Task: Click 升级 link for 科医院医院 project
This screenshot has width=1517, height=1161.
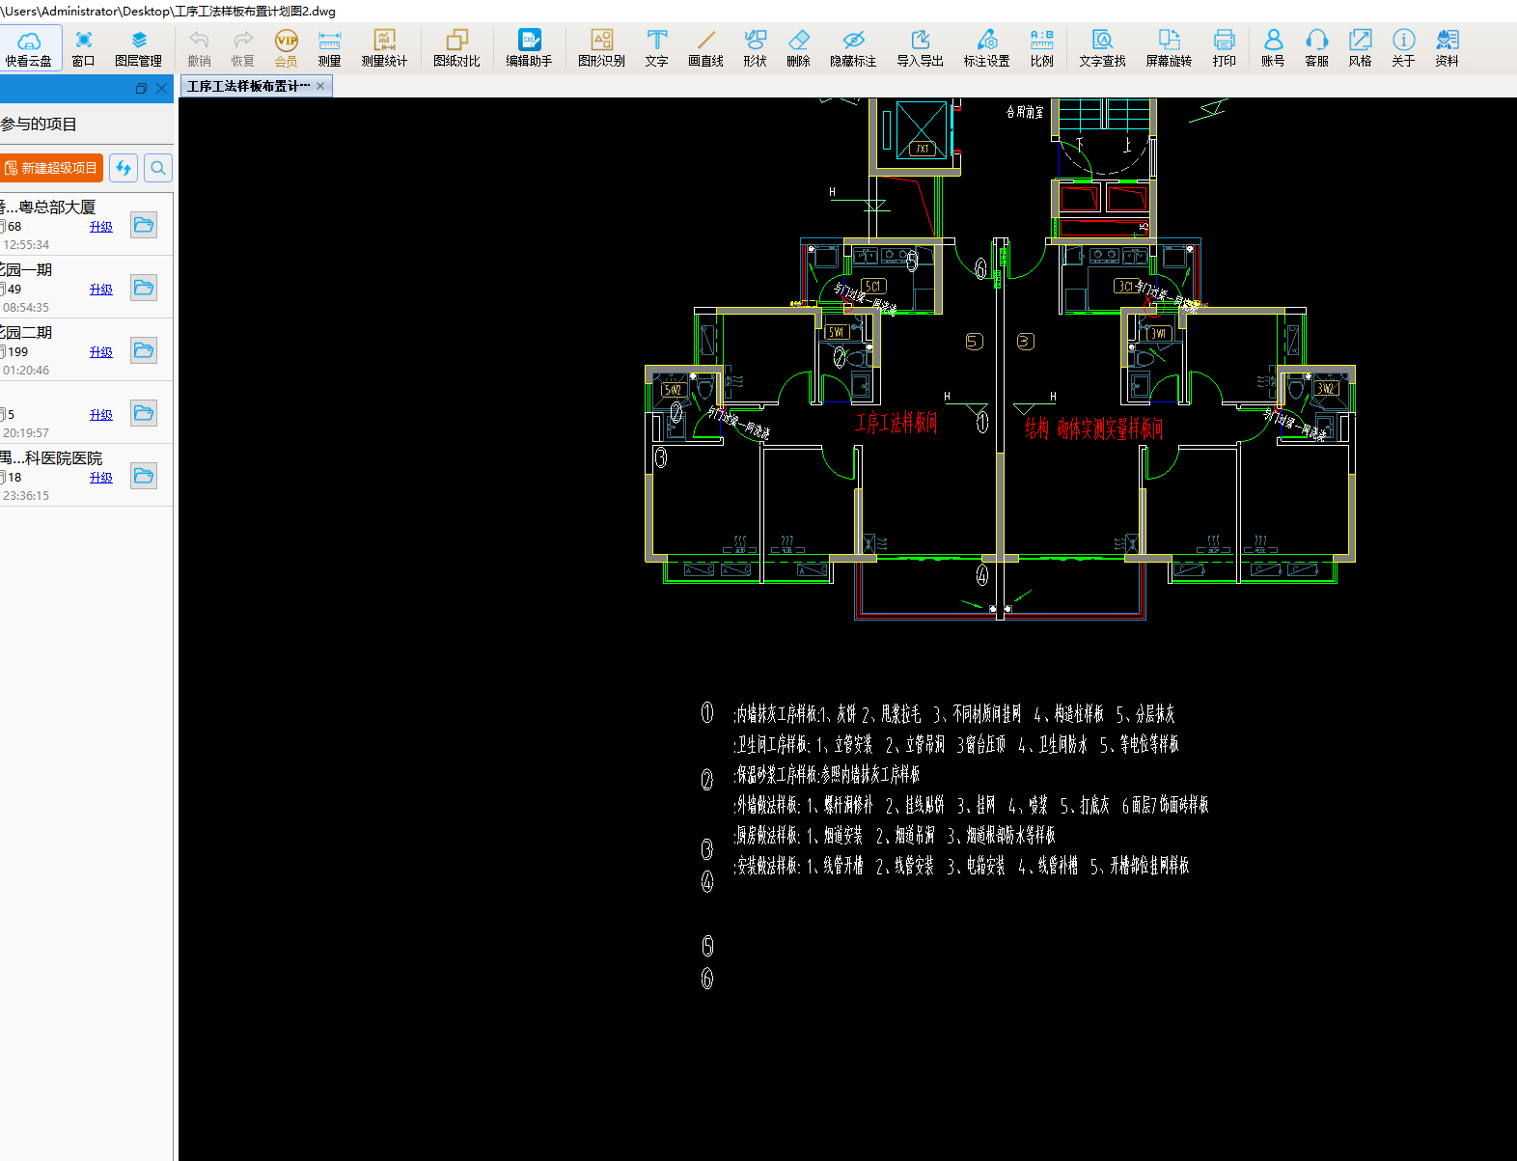Action: tap(101, 478)
